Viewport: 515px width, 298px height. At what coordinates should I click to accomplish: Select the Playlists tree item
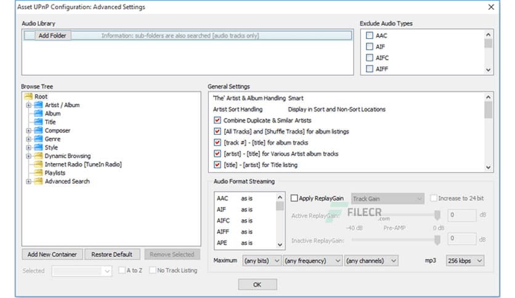pyautogui.click(x=55, y=173)
